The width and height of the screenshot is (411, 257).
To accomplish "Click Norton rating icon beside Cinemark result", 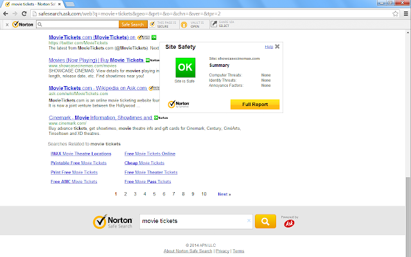I will [161, 118].
